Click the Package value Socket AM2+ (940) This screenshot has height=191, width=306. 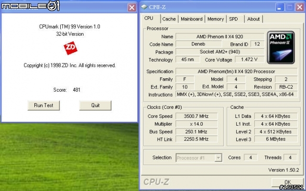click(x=220, y=52)
